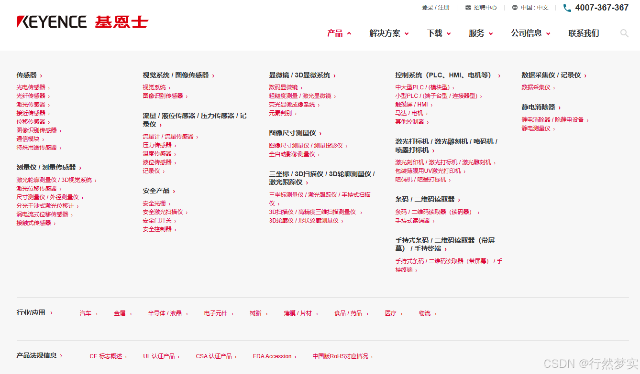Open 流量计 / 流量传感器
Viewport: 640px width, 374px height.
click(170, 137)
